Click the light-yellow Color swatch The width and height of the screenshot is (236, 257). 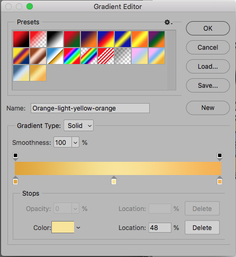pos(63,227)
